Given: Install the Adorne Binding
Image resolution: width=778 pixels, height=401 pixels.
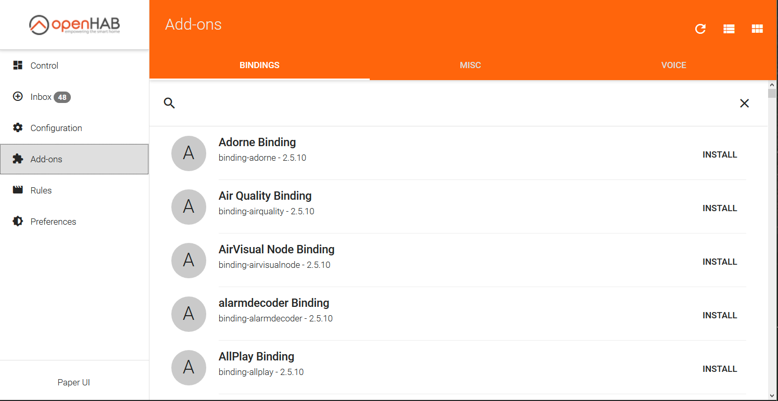Looking at the screenshot, I should (720, 154).
